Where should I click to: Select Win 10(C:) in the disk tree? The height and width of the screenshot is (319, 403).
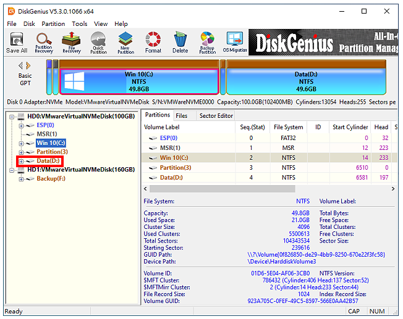click(x=51, y=143)
